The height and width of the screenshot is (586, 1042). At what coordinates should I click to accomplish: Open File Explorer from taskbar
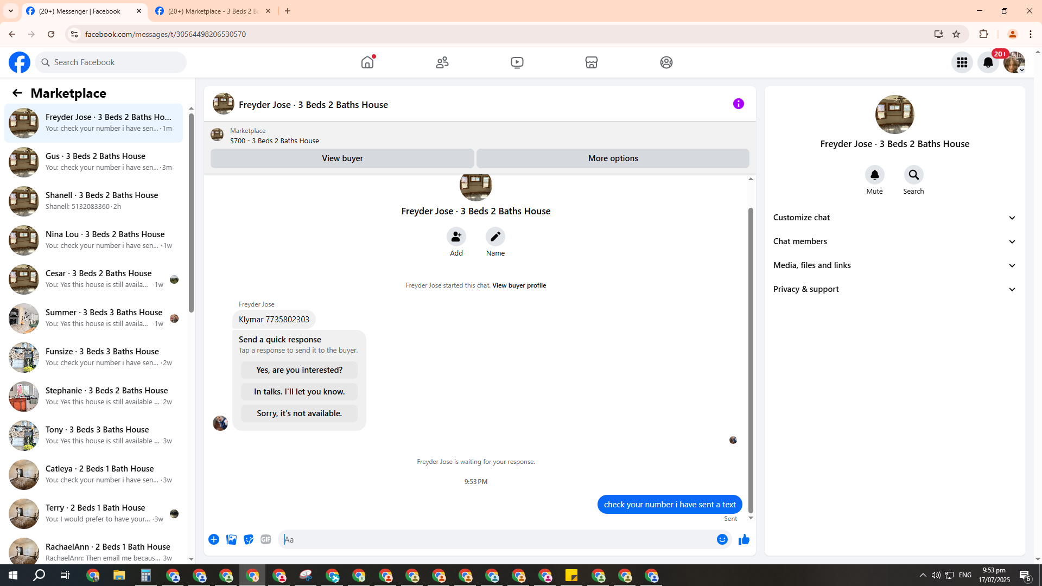(x=119, y=575)
